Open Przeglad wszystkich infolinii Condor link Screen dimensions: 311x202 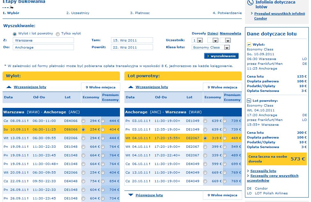[279, 16]
